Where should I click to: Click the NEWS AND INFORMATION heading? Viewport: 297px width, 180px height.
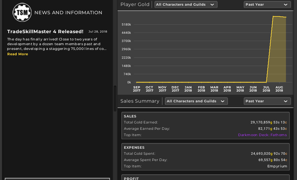pyautogui.click(x=68, y=13)
